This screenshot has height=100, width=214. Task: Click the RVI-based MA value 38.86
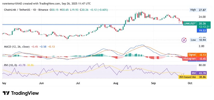click(202, 77)
